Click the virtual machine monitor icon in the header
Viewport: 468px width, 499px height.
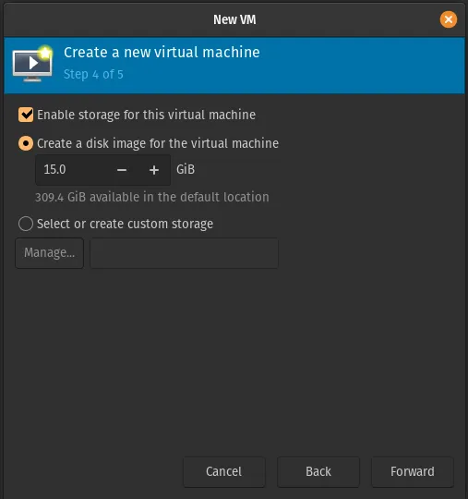tap(32, 64)
